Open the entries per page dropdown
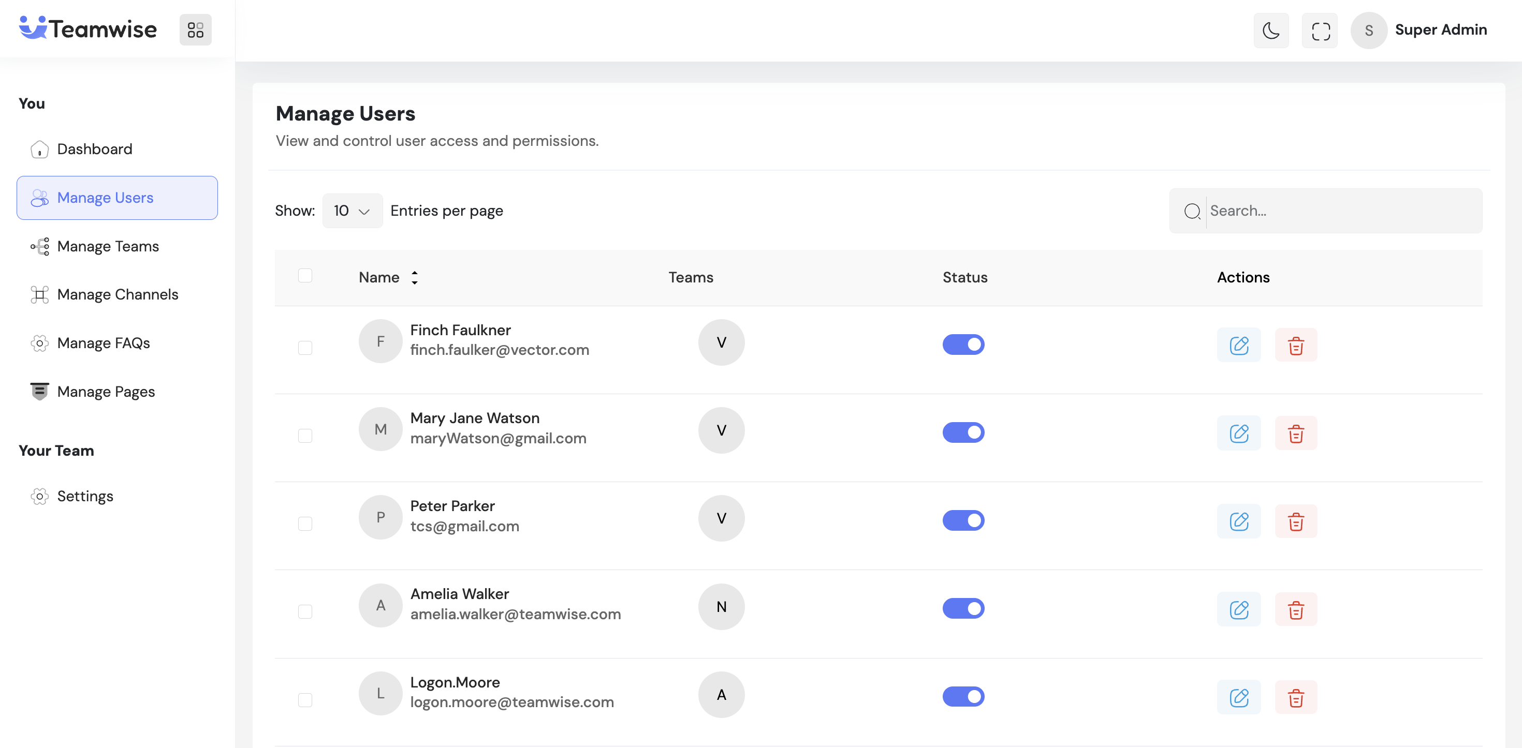 [352, 211]
